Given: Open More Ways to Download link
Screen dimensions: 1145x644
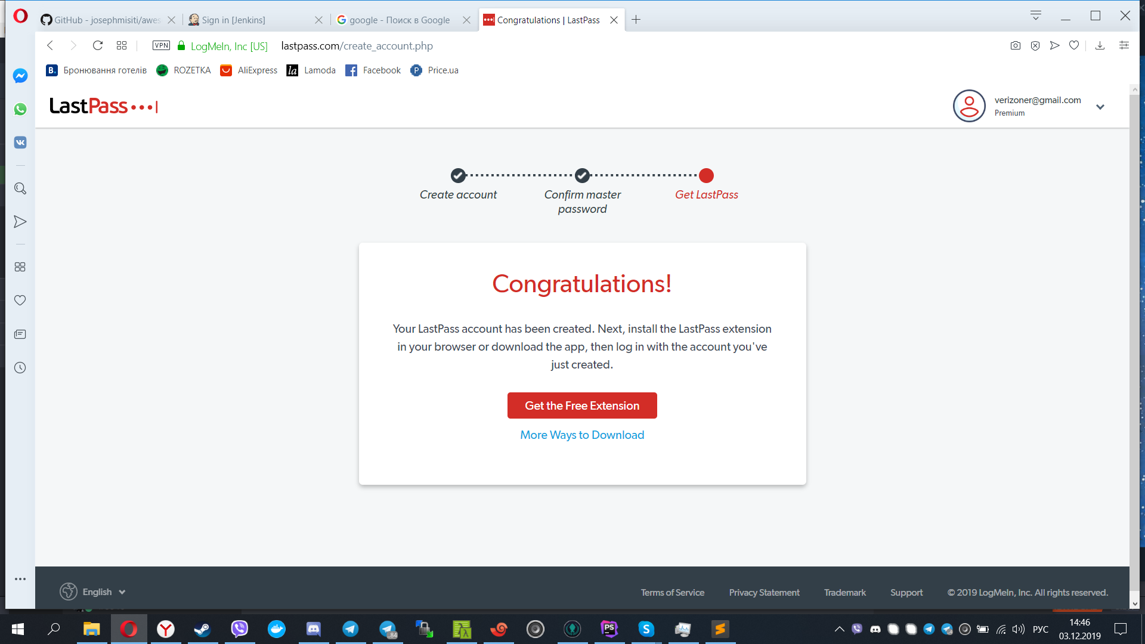Looking at the screenshot, I should click(x=582, y=435).
